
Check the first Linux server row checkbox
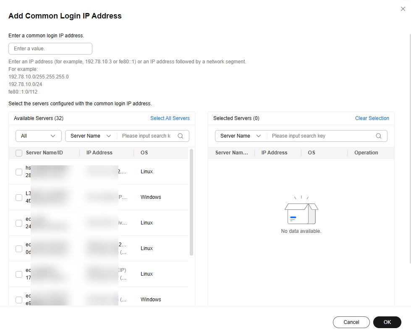tap(19, 172)
